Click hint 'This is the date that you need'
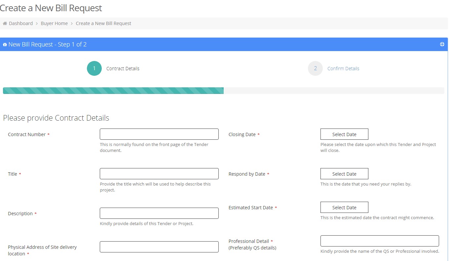 pos(366,184)
